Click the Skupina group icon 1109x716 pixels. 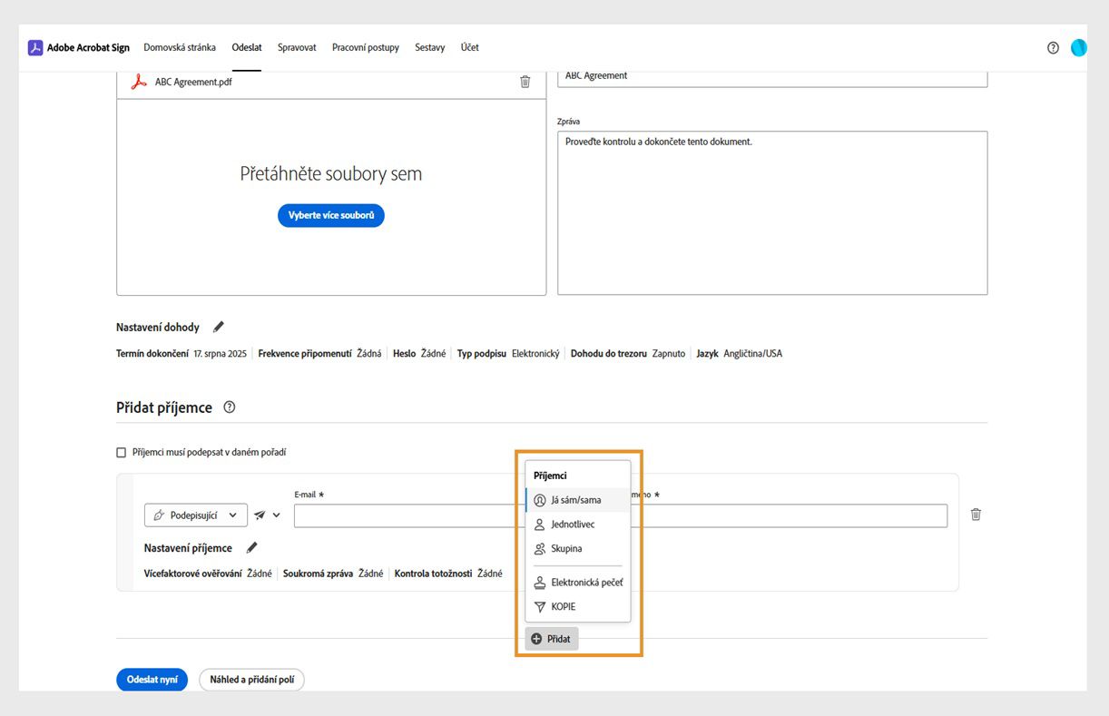tap(540, 549)
